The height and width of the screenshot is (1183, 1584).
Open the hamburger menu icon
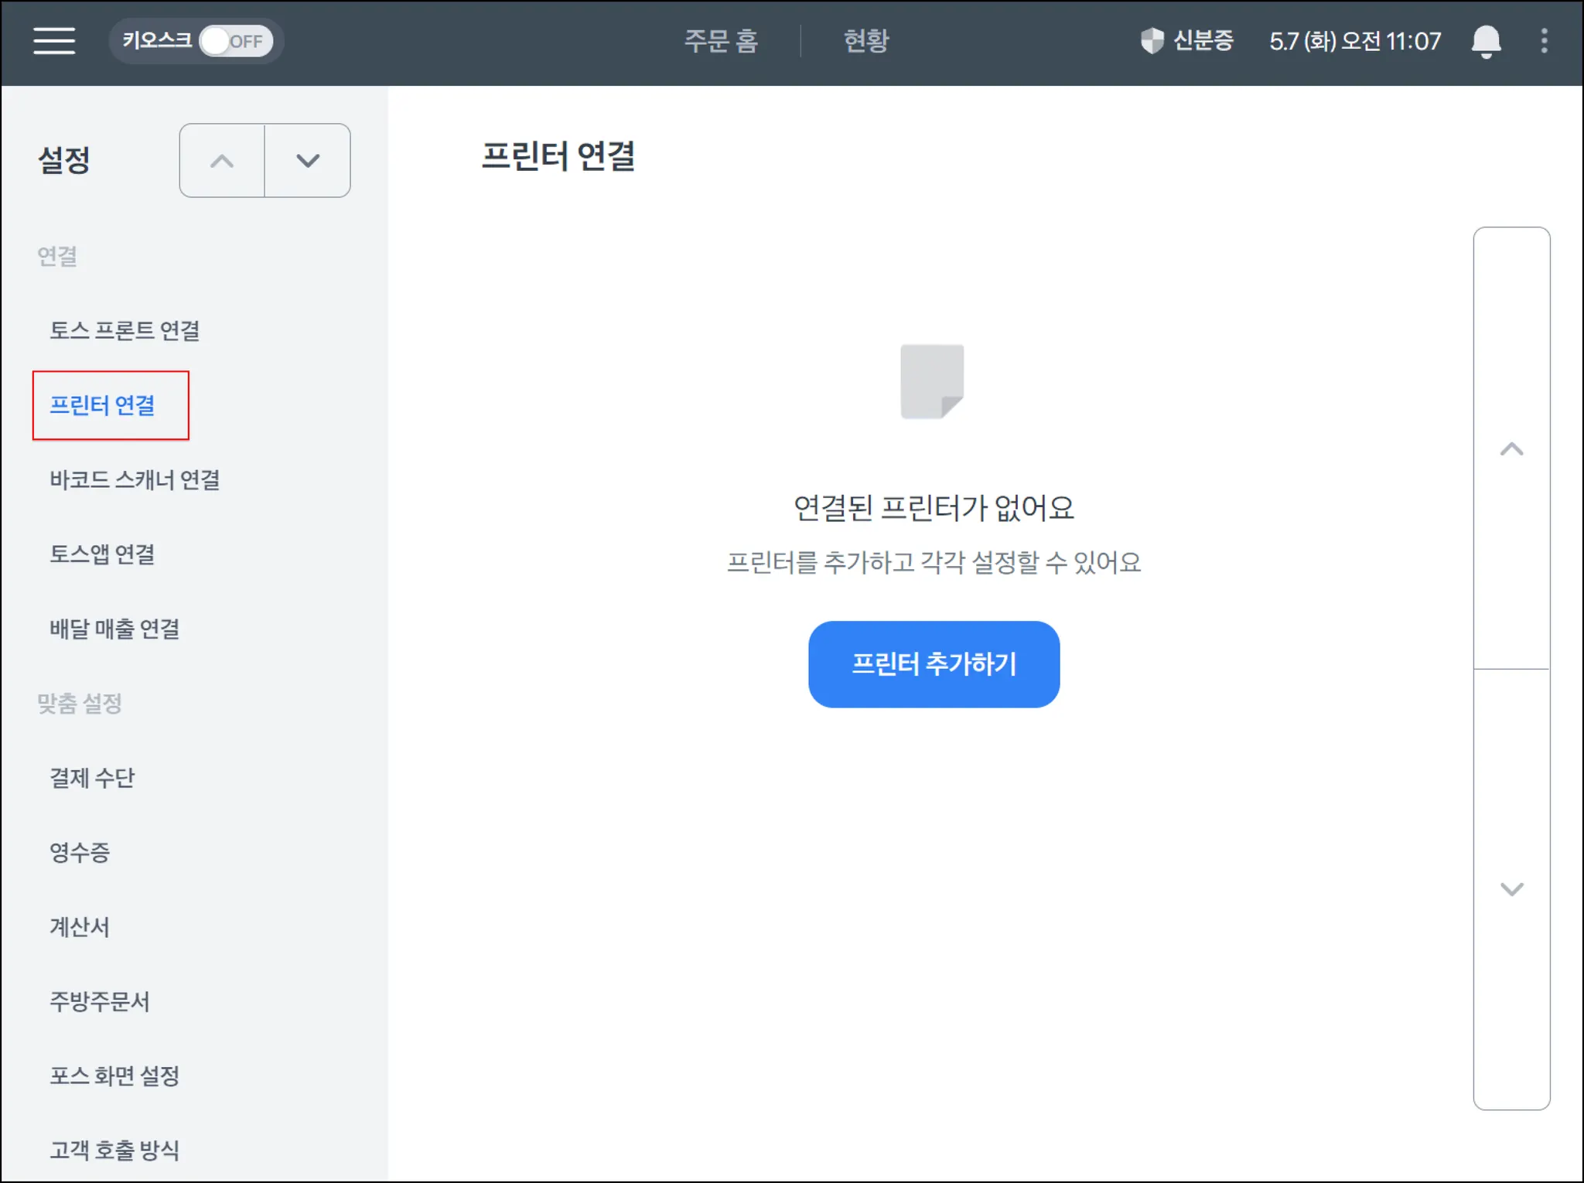(x=54, y=41)
